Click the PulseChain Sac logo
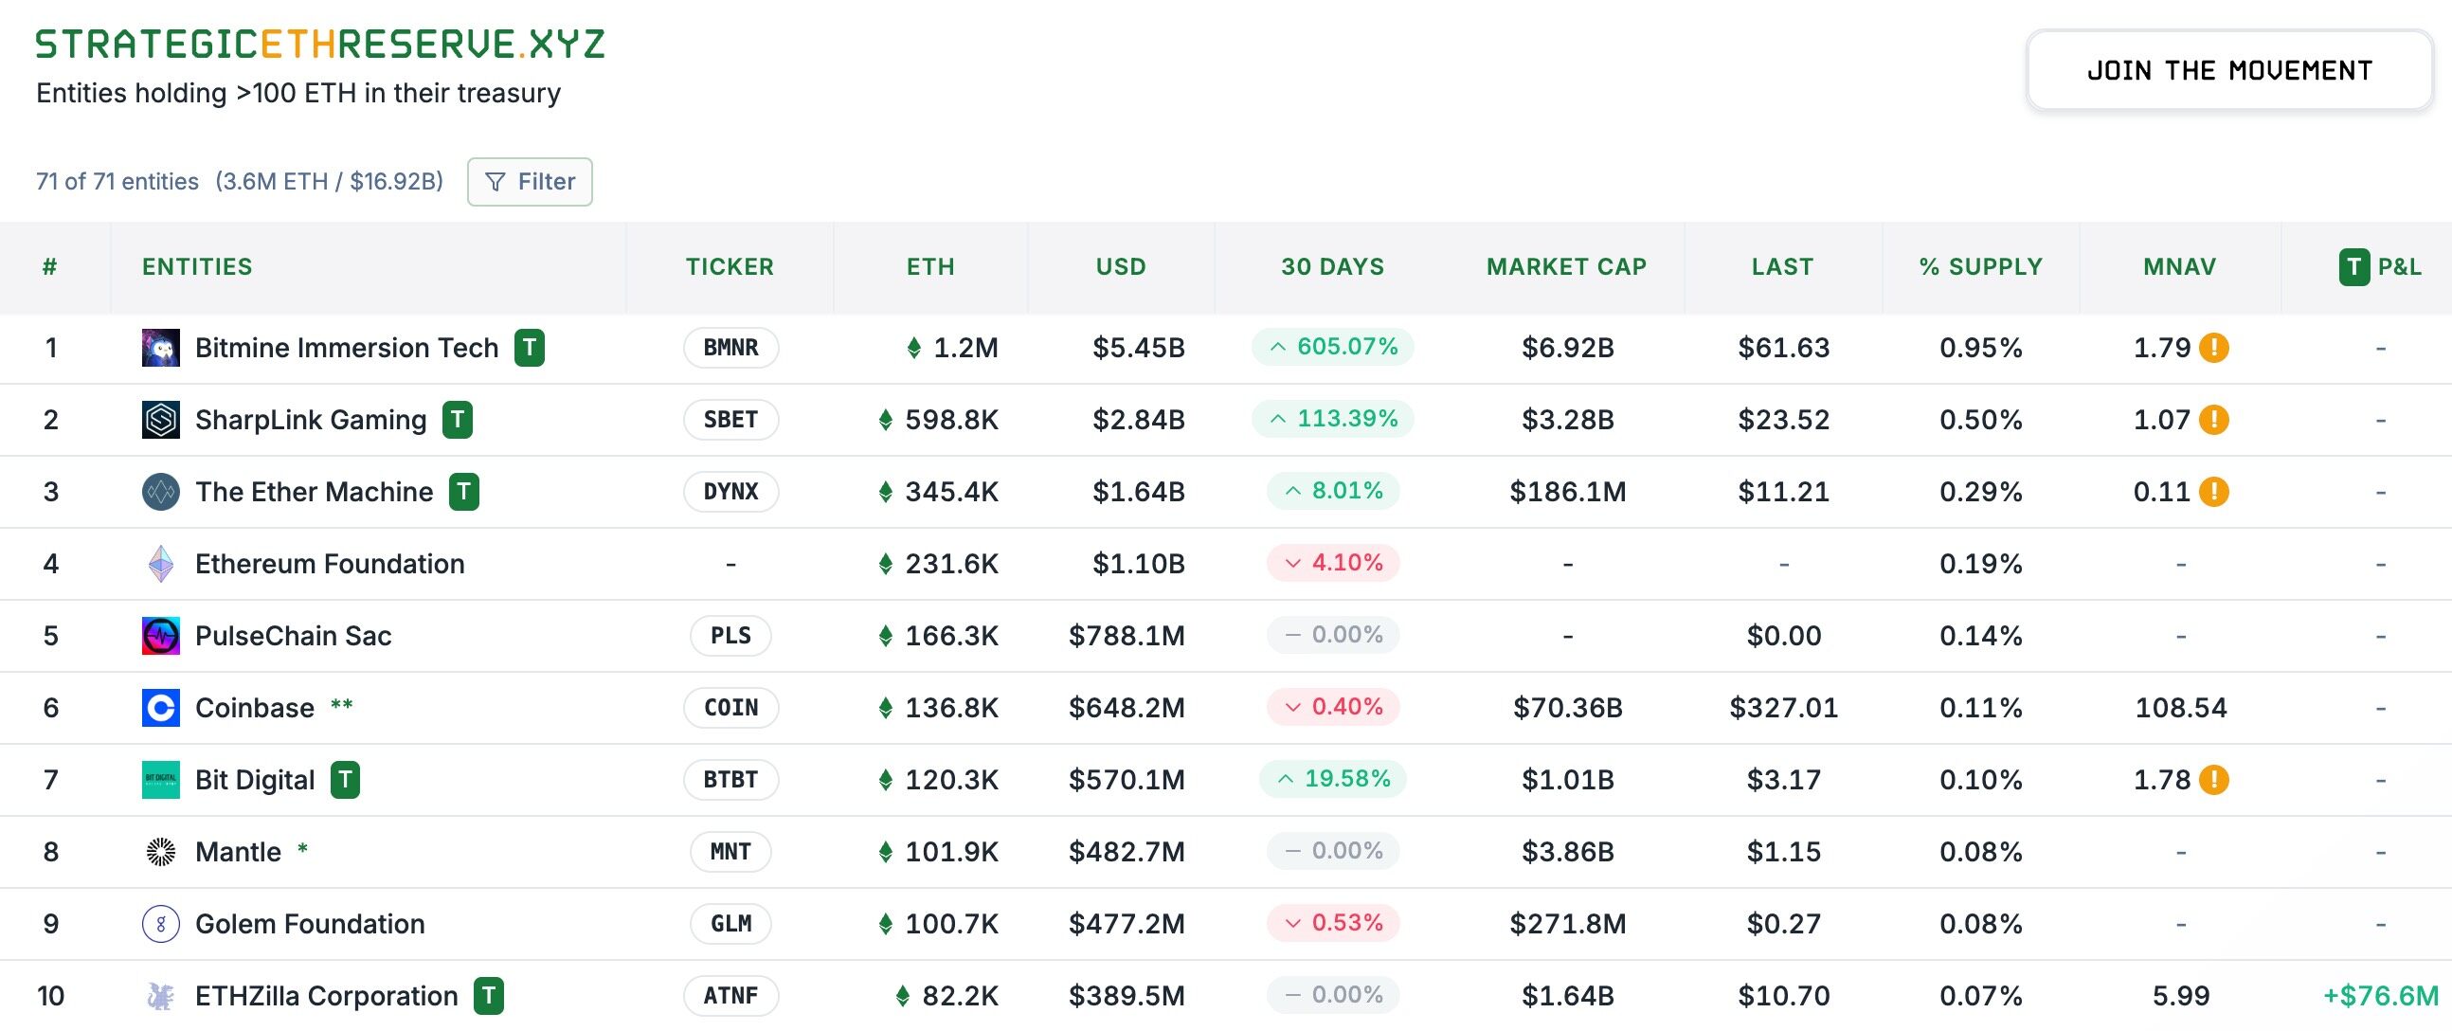 (162, 635)
